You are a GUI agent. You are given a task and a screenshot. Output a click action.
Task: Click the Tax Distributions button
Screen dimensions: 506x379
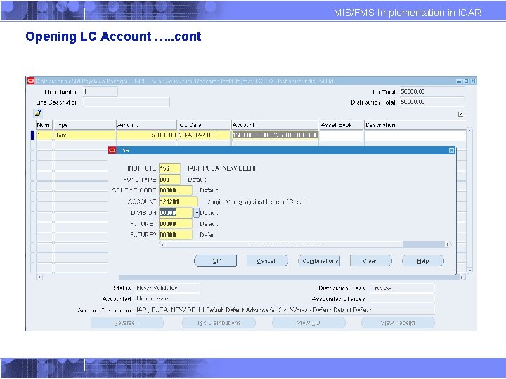219,323
